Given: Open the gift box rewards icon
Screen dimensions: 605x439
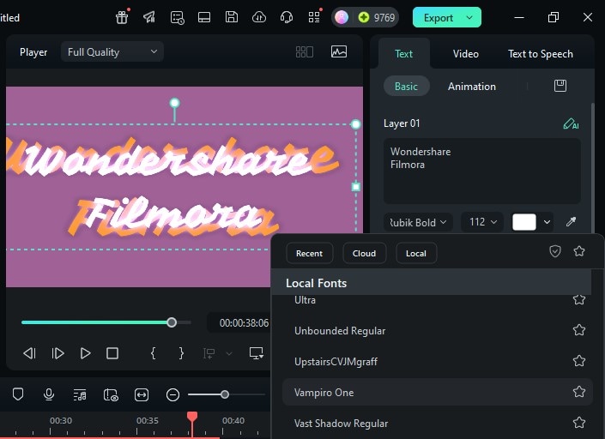Looking at the screenshot, I should click(122, 17).
